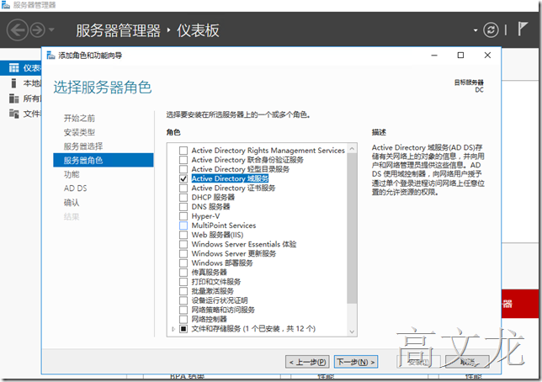Click the 仪表板 breadcrumb title

click(198, 30)
